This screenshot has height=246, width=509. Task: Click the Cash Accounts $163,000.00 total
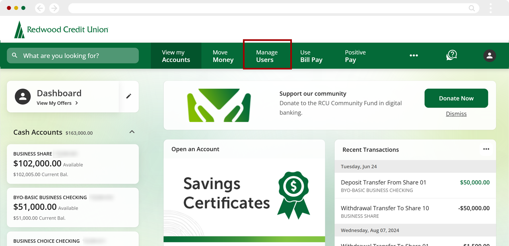(79, 133)
